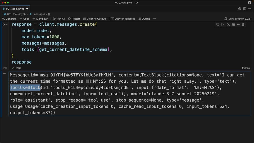
Task: Select the .venv (Python 3.9.6) kernel
Action: [238, 19]
